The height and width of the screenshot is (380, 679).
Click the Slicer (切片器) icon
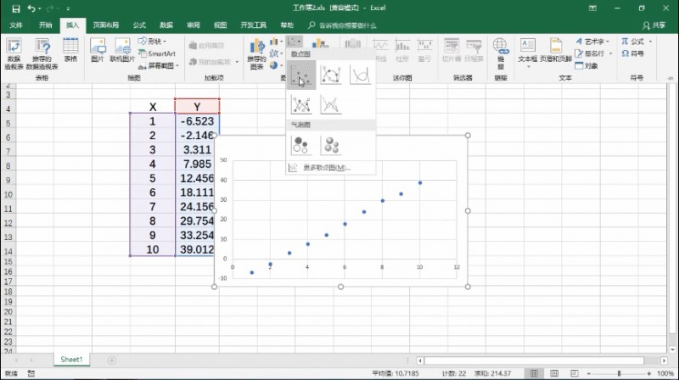(x=452, y=50)
